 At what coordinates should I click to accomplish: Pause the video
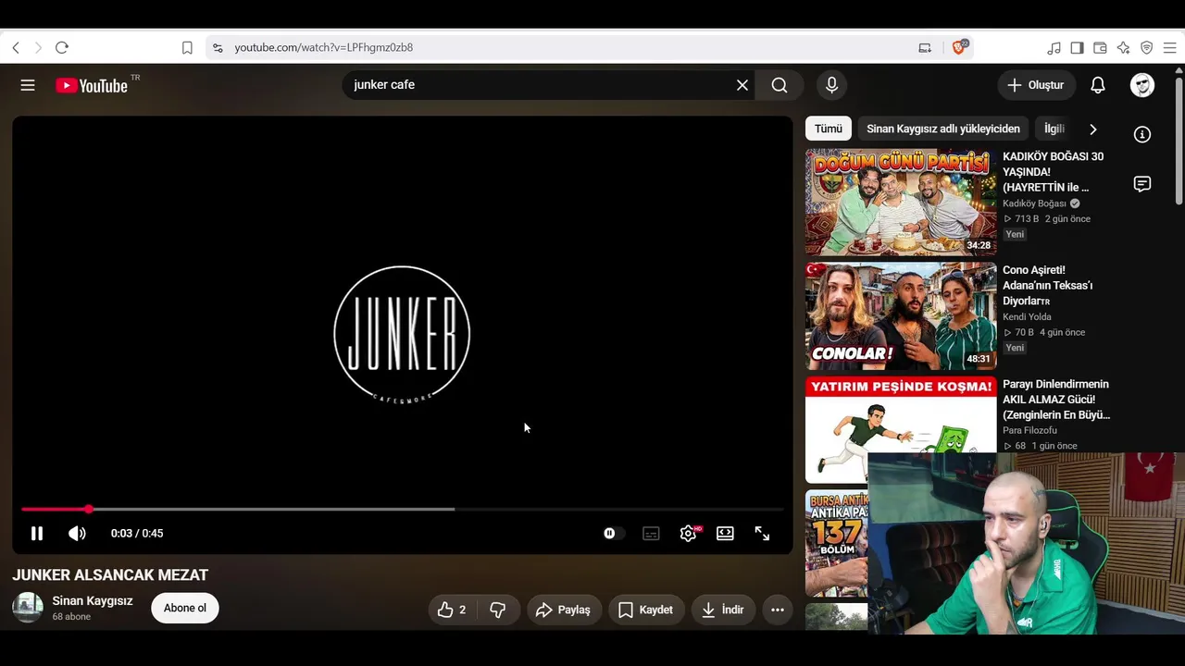37,534
